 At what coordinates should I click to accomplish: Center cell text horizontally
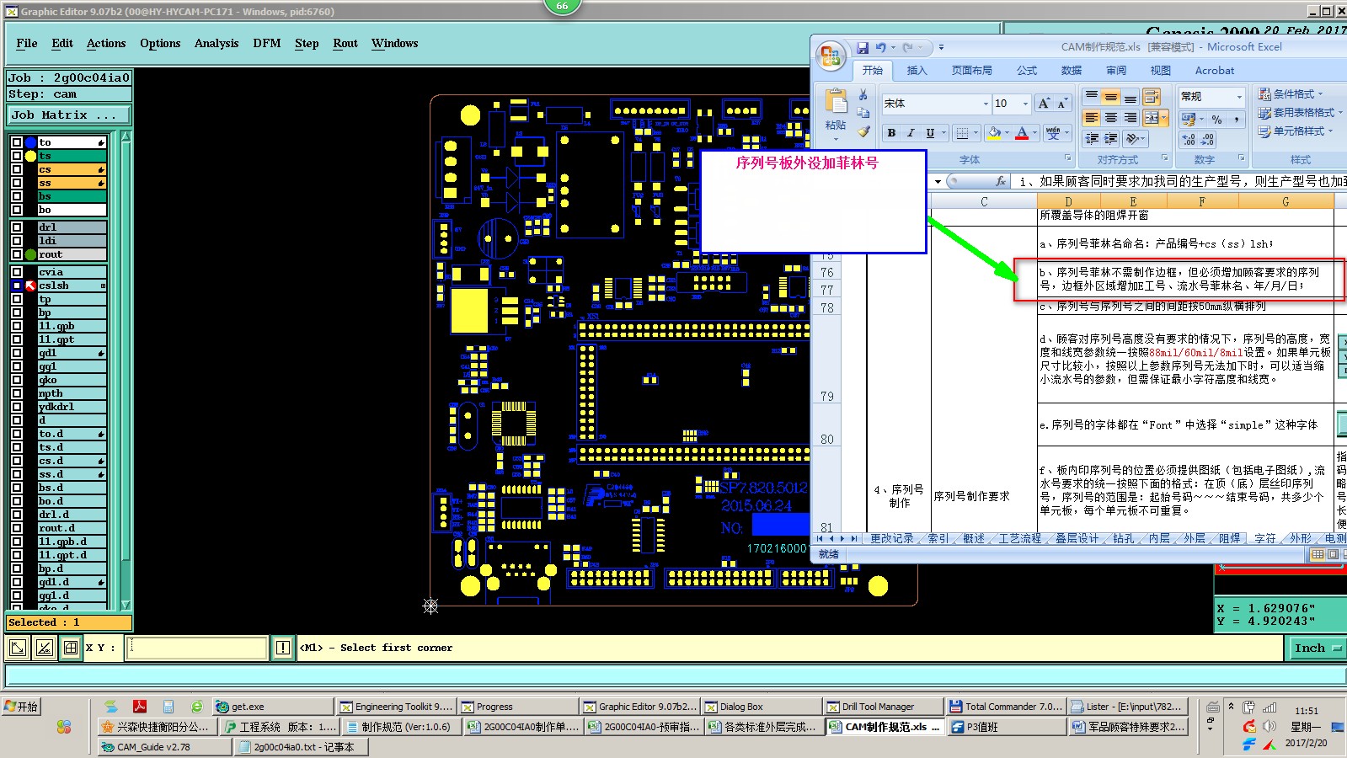pyautogui.click(x=1111, y=118)
